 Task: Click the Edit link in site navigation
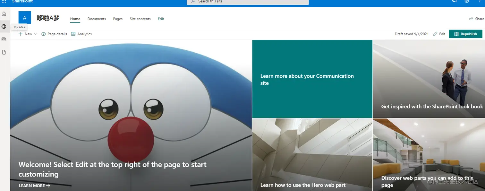point(161,19)
